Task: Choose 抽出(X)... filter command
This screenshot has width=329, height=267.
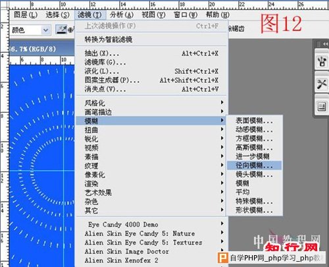Action: (x=151, y=53)
